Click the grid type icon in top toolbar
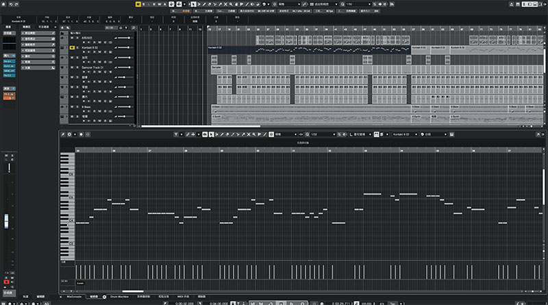 [311, 4]
